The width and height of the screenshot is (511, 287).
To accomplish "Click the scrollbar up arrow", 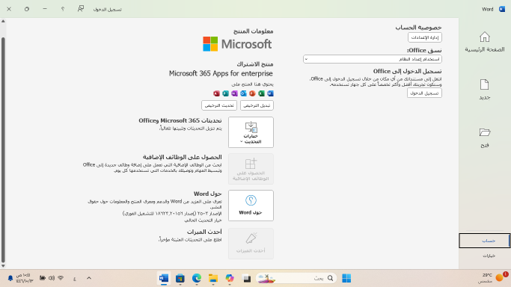I will 3,21.
